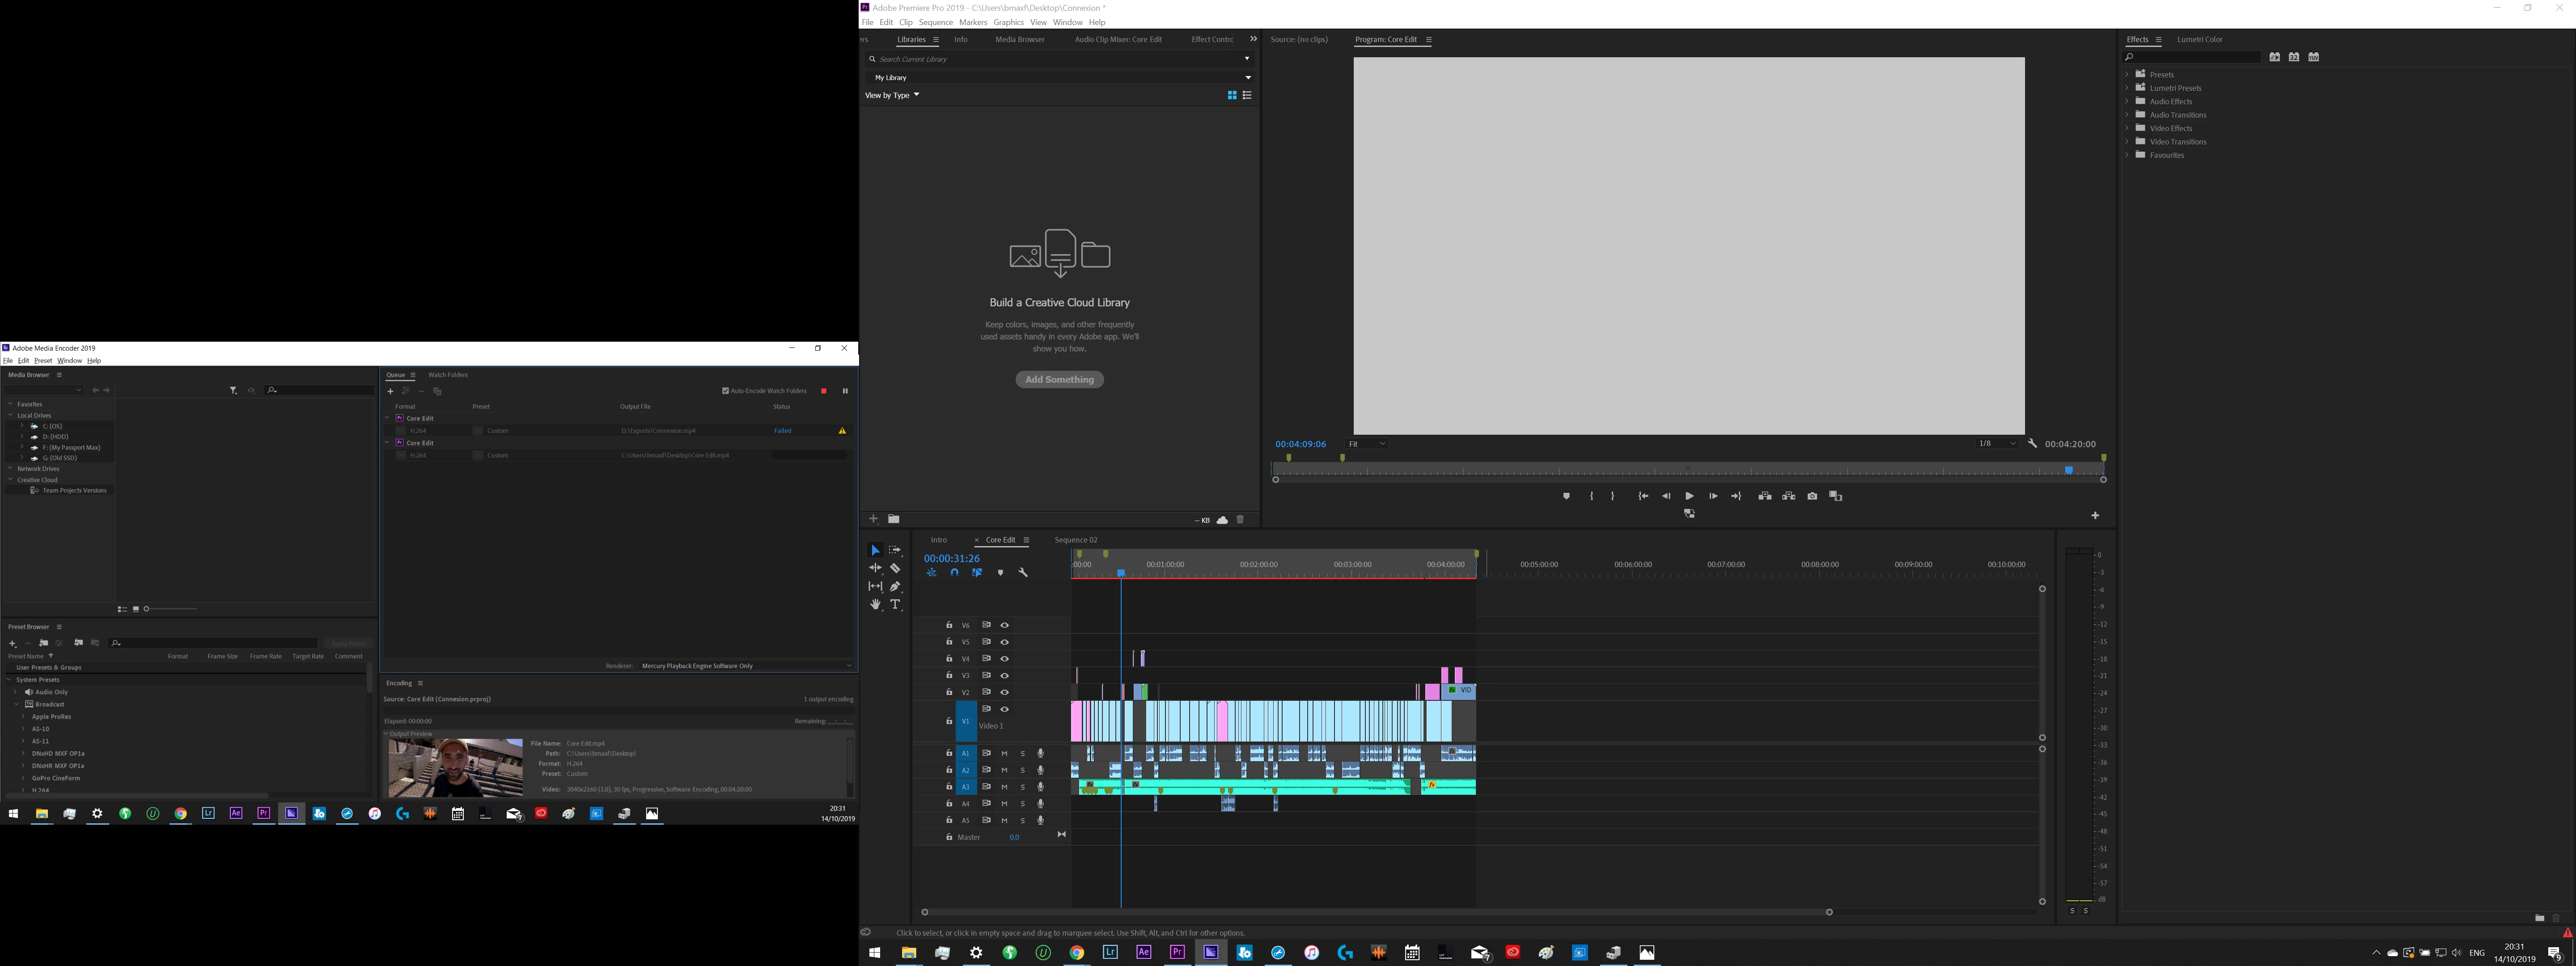Select the Hand tool

[x=875, y=604]
